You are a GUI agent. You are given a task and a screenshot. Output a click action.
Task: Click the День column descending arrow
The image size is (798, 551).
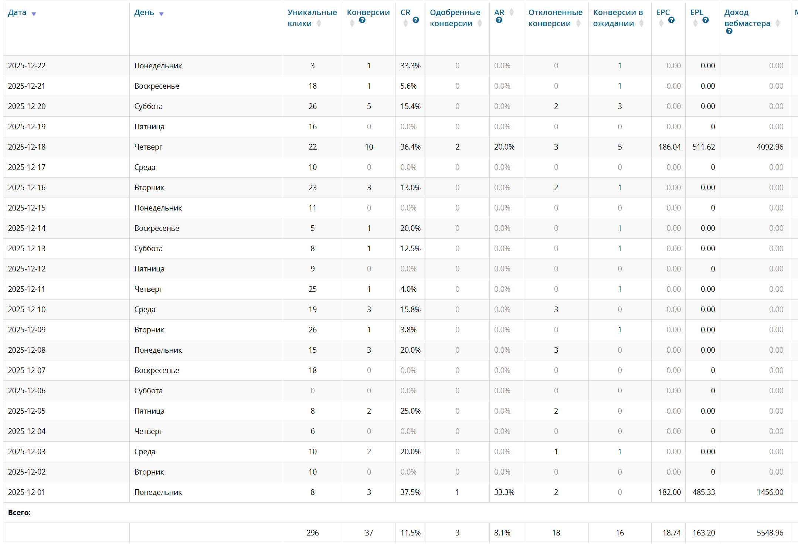click(x=161, y=14)
